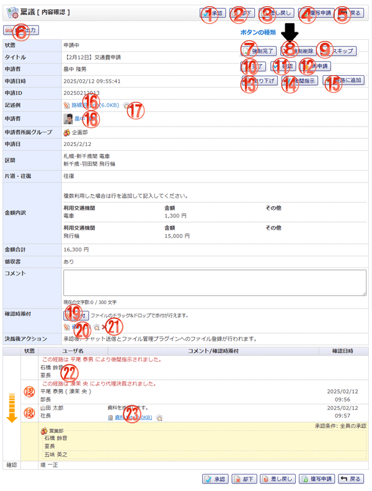Click the applicant's profile photo thumbnail

pos(68,119)
